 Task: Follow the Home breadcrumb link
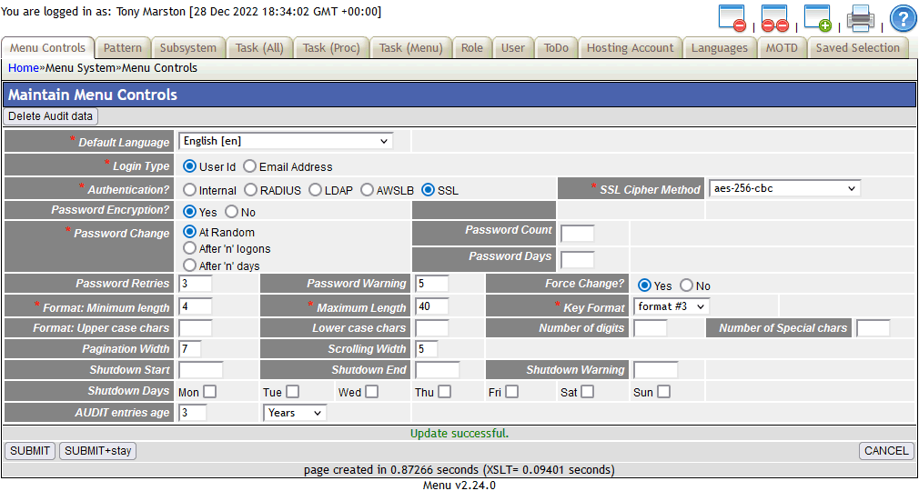click(24, 68)
